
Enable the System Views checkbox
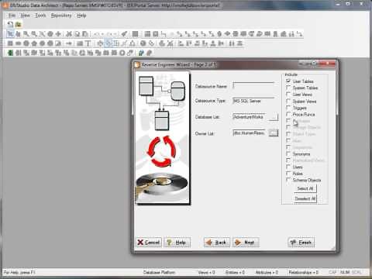click(x=288, y=101)
